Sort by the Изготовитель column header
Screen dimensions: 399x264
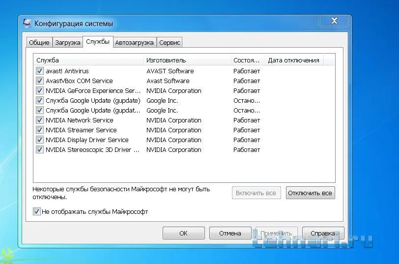click(187, 60)
